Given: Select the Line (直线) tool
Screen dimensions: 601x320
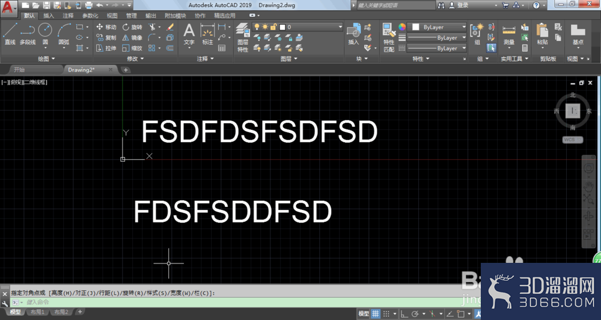Looking at the screenshot, I should (x=10, y=33).
